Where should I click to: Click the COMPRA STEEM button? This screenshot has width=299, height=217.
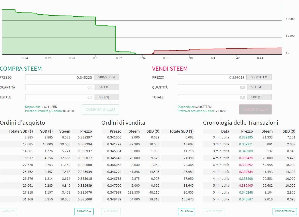[100, 109]
